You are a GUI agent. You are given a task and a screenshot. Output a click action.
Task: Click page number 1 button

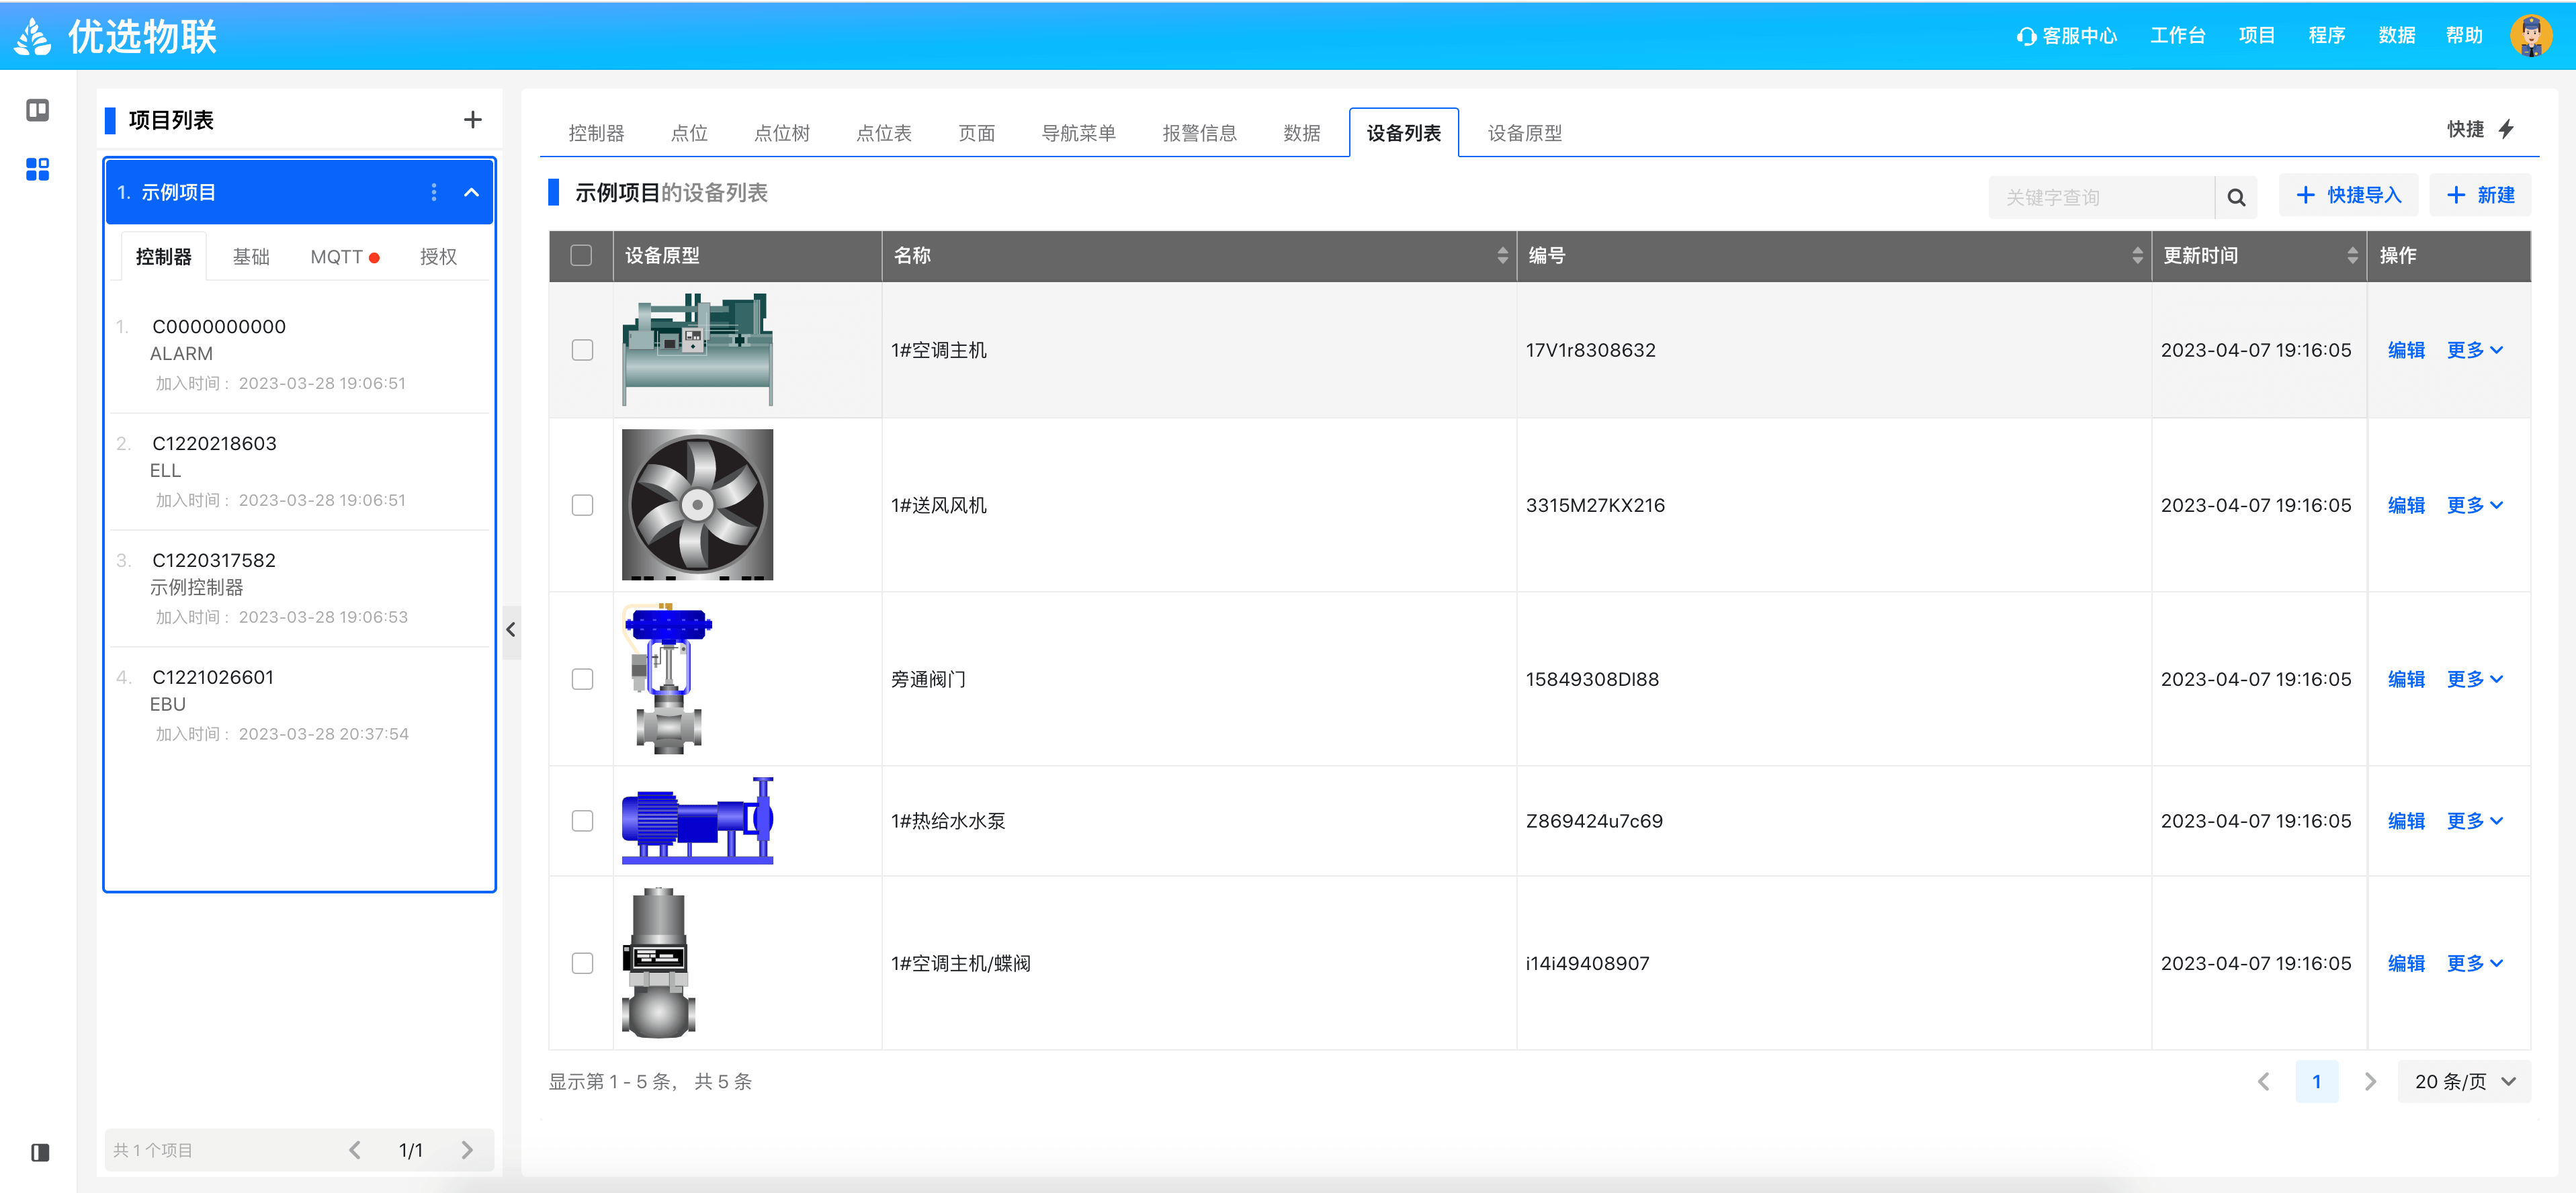click(2316, 1081)
